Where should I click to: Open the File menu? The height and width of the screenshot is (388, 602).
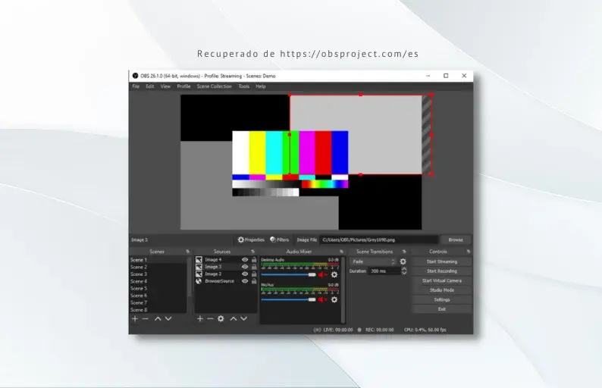click(x=136, y=86)
